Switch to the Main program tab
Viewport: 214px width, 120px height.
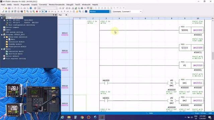(x=60, y=15)
